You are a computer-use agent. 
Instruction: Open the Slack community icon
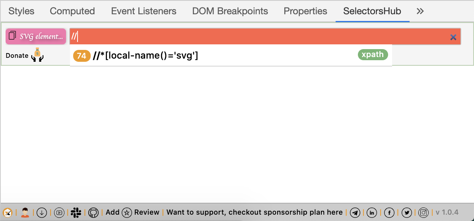[76, 213]
